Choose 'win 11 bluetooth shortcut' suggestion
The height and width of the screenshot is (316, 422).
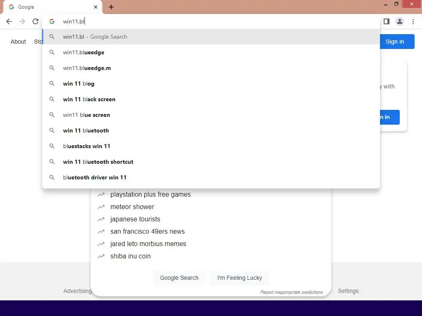click(x=211, y=162)
